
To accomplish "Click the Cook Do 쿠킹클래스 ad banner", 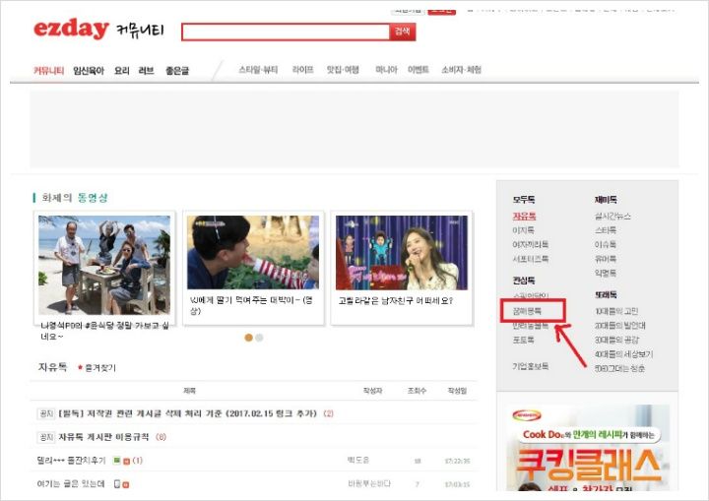I will 587,448.
